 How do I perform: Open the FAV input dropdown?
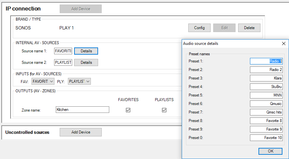point(43,81)
